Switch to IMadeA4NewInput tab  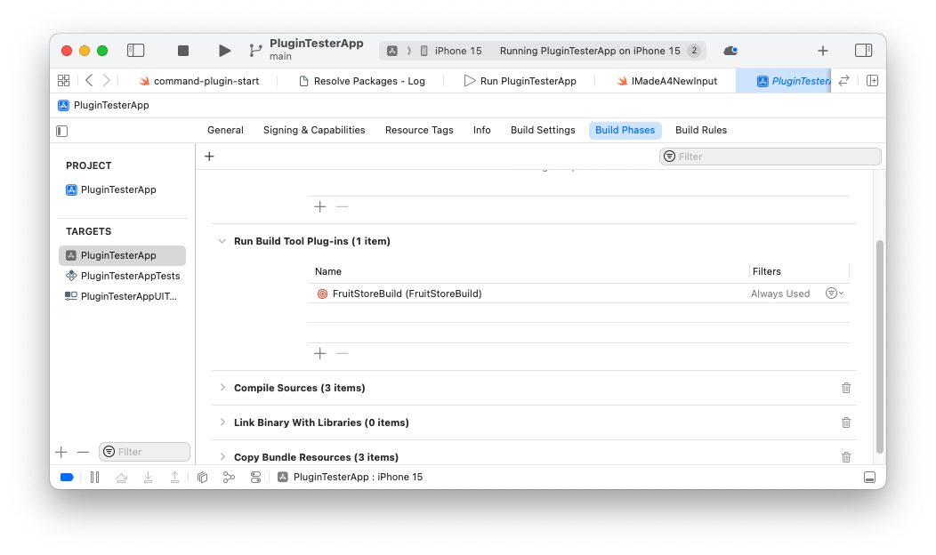[x=666, y=81]
